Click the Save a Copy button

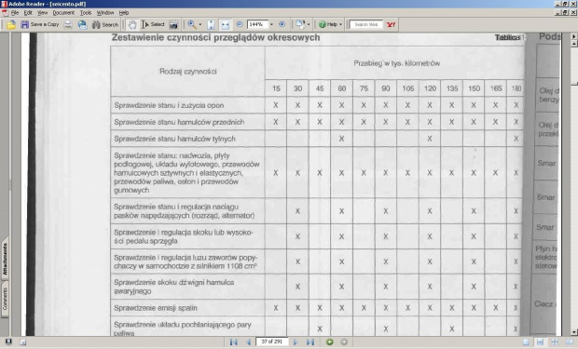point(40,25)
